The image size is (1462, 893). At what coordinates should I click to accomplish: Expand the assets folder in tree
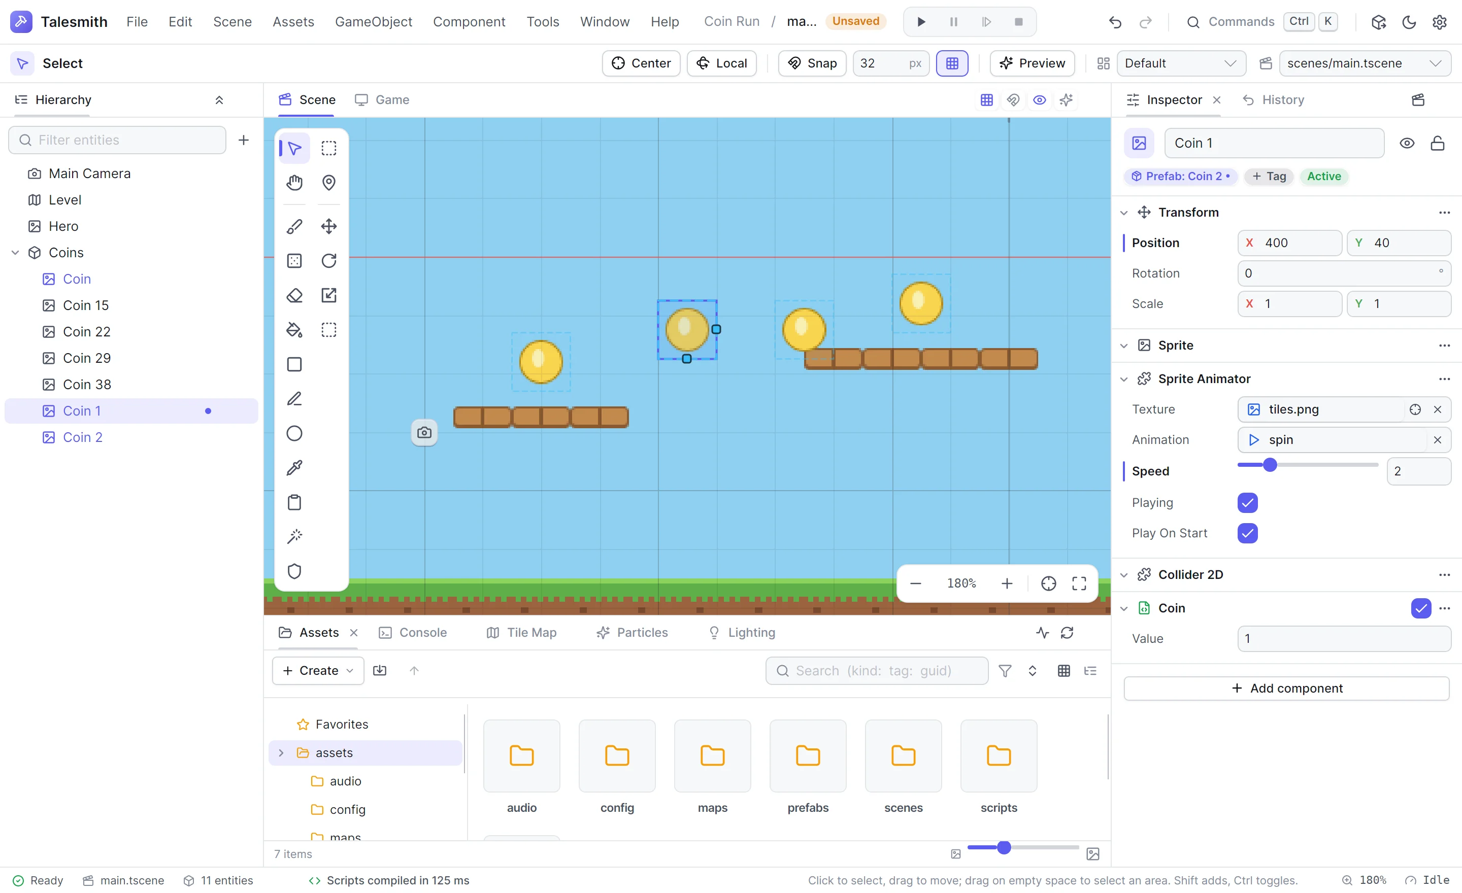(x=281, y=752)
